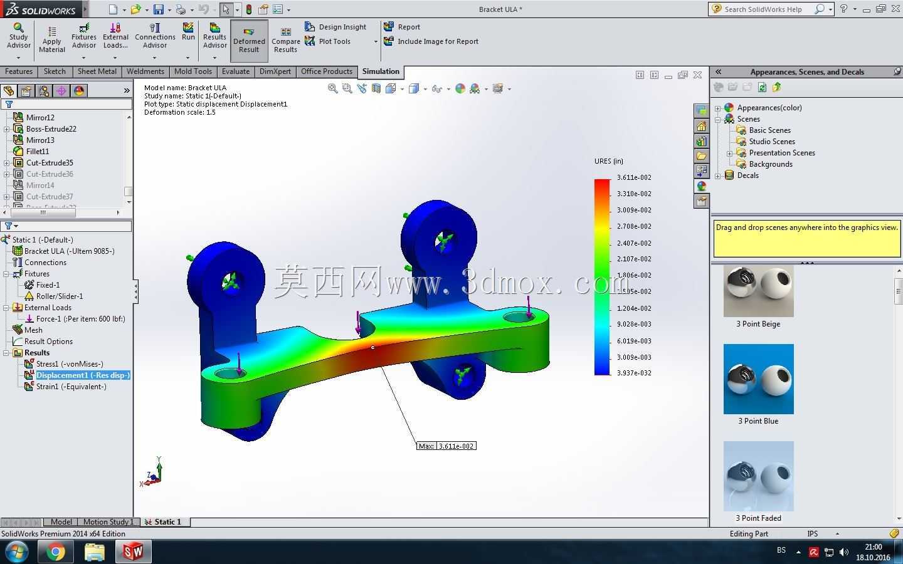The height and width of the screenshot is (564, 903).
Task: Open the DisplayManager tab icon
Action: 79,91
